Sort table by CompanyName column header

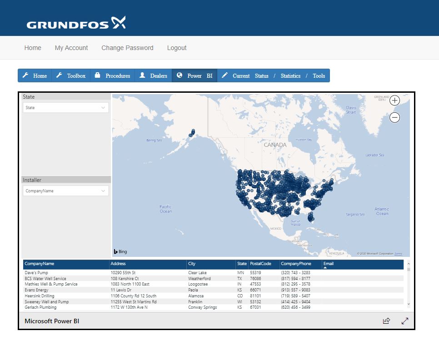pyautogui.click(x=66, y=264)
